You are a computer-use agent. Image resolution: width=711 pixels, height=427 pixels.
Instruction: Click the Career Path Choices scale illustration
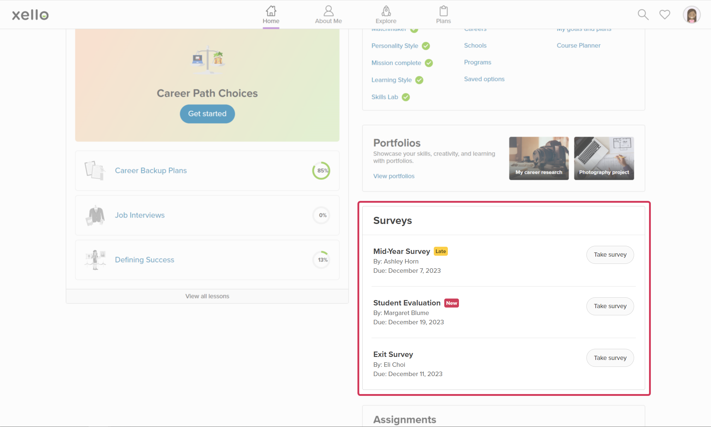[207, 59]
